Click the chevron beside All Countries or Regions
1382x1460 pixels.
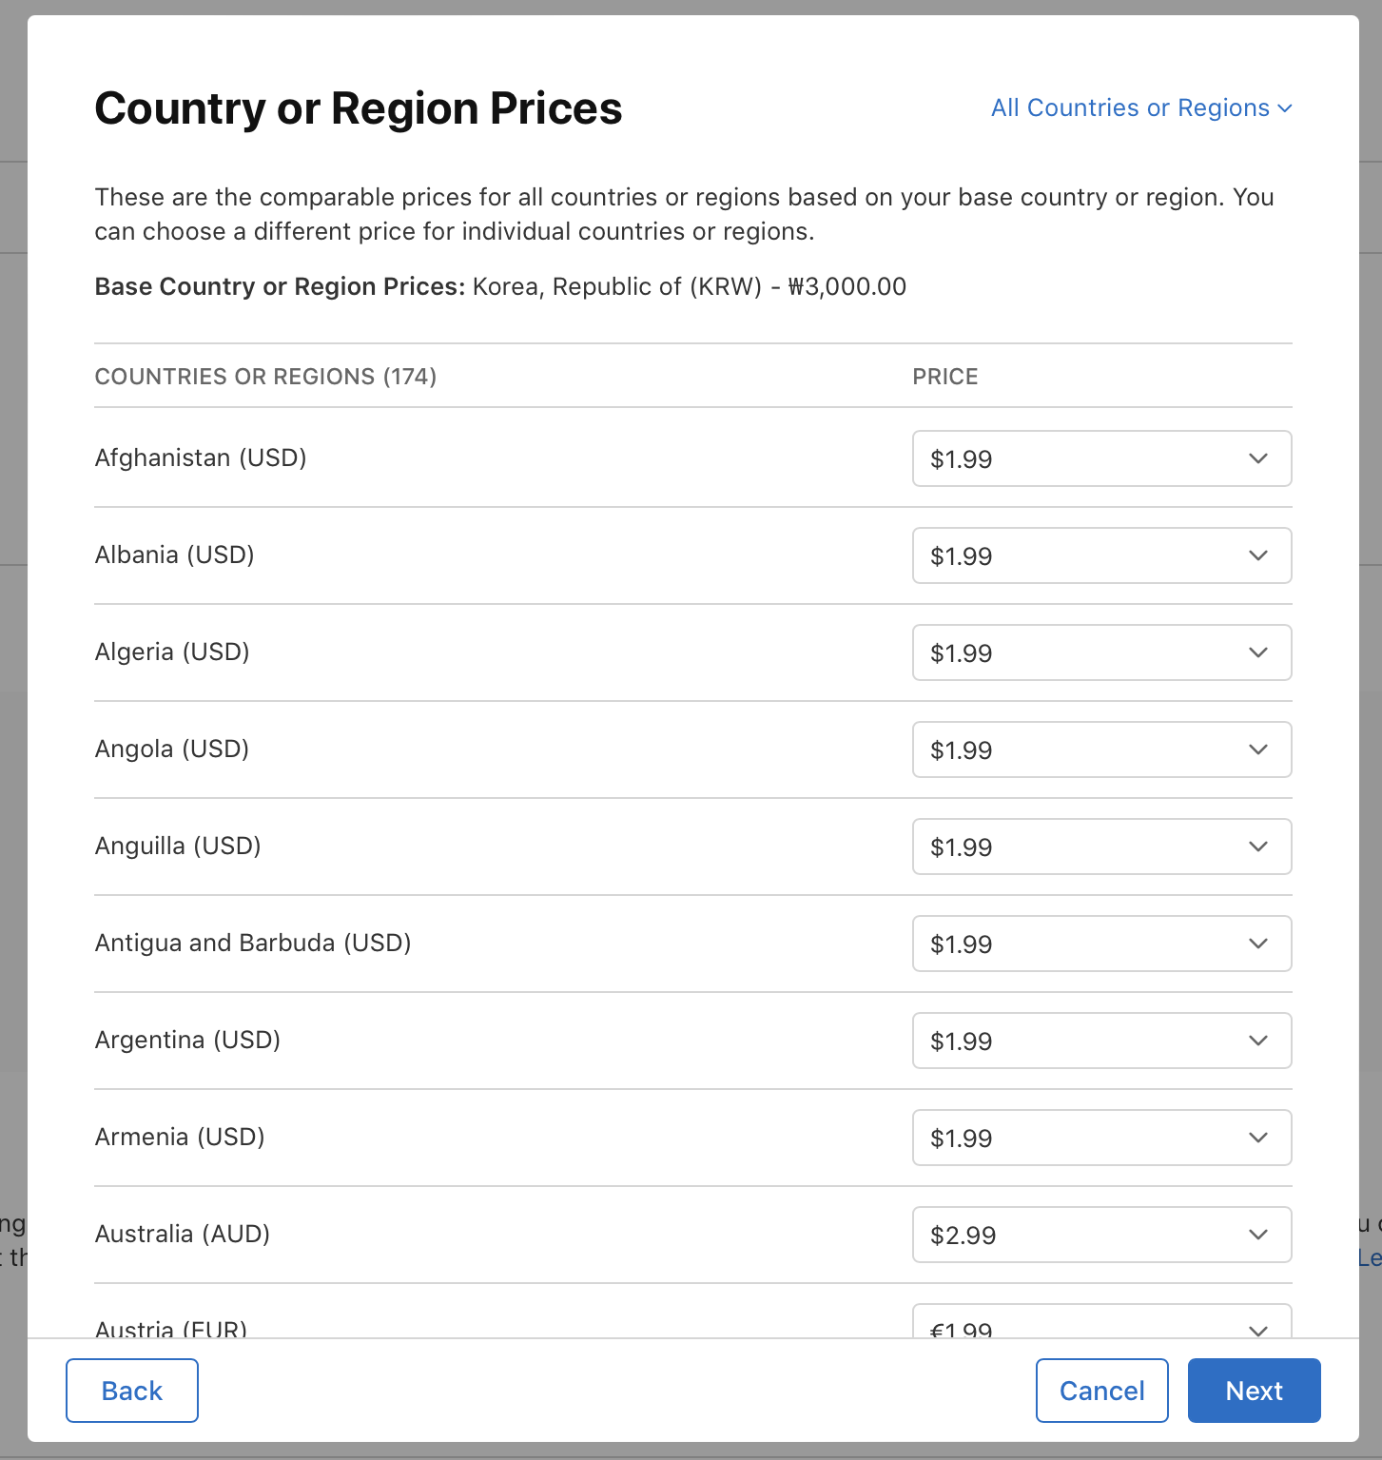click(1285, 108)
